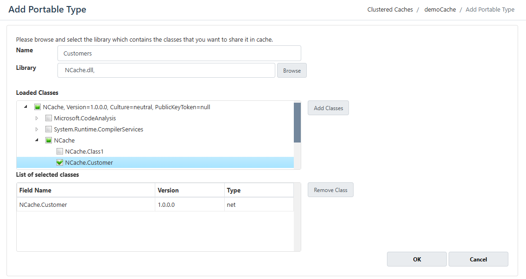Click the Remove Class button
526x279 pixels.
330,190
